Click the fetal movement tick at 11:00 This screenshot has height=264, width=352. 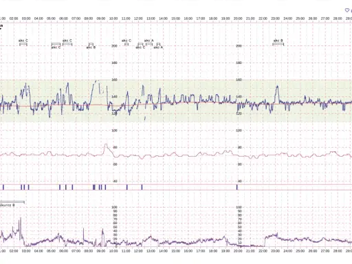[127, 187]
